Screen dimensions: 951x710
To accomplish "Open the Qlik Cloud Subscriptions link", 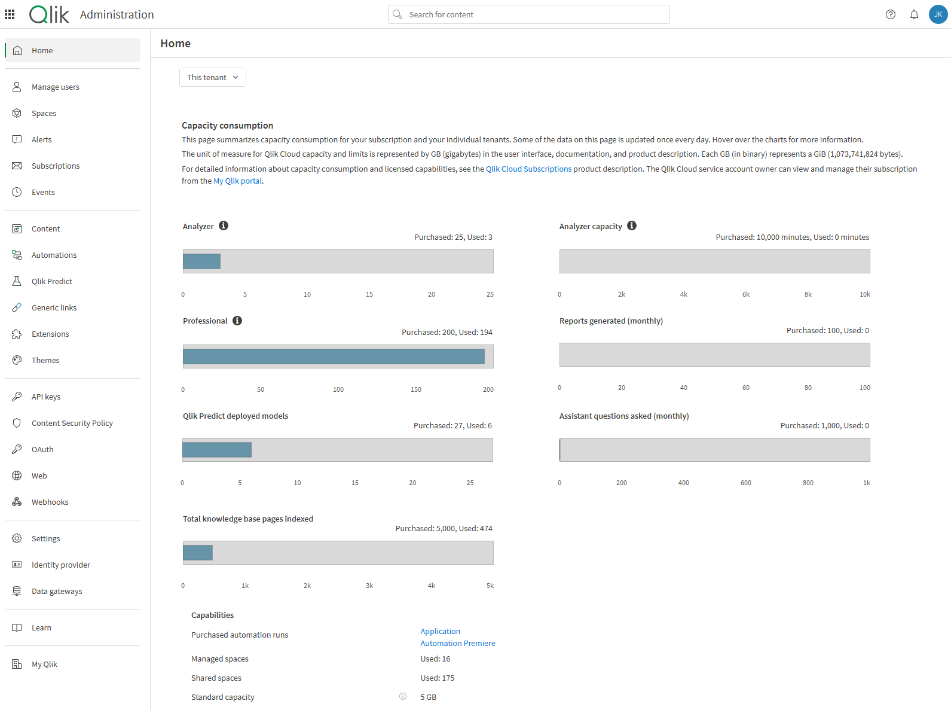I will [x=528, y=169].
